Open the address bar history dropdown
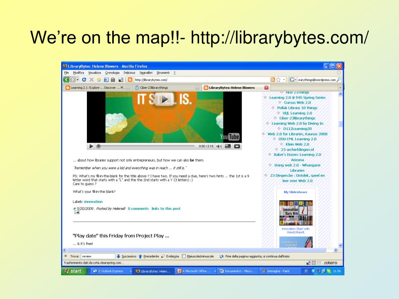Image resolution: width=399 pixels, height=299 pixels. pos(284,80)
